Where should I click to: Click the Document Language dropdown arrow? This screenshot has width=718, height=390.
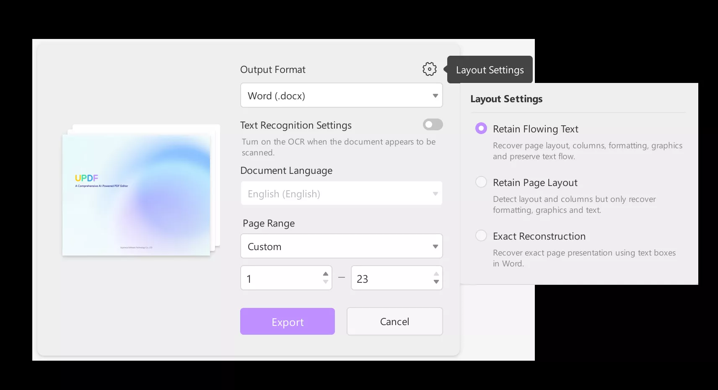coord(435,194)
